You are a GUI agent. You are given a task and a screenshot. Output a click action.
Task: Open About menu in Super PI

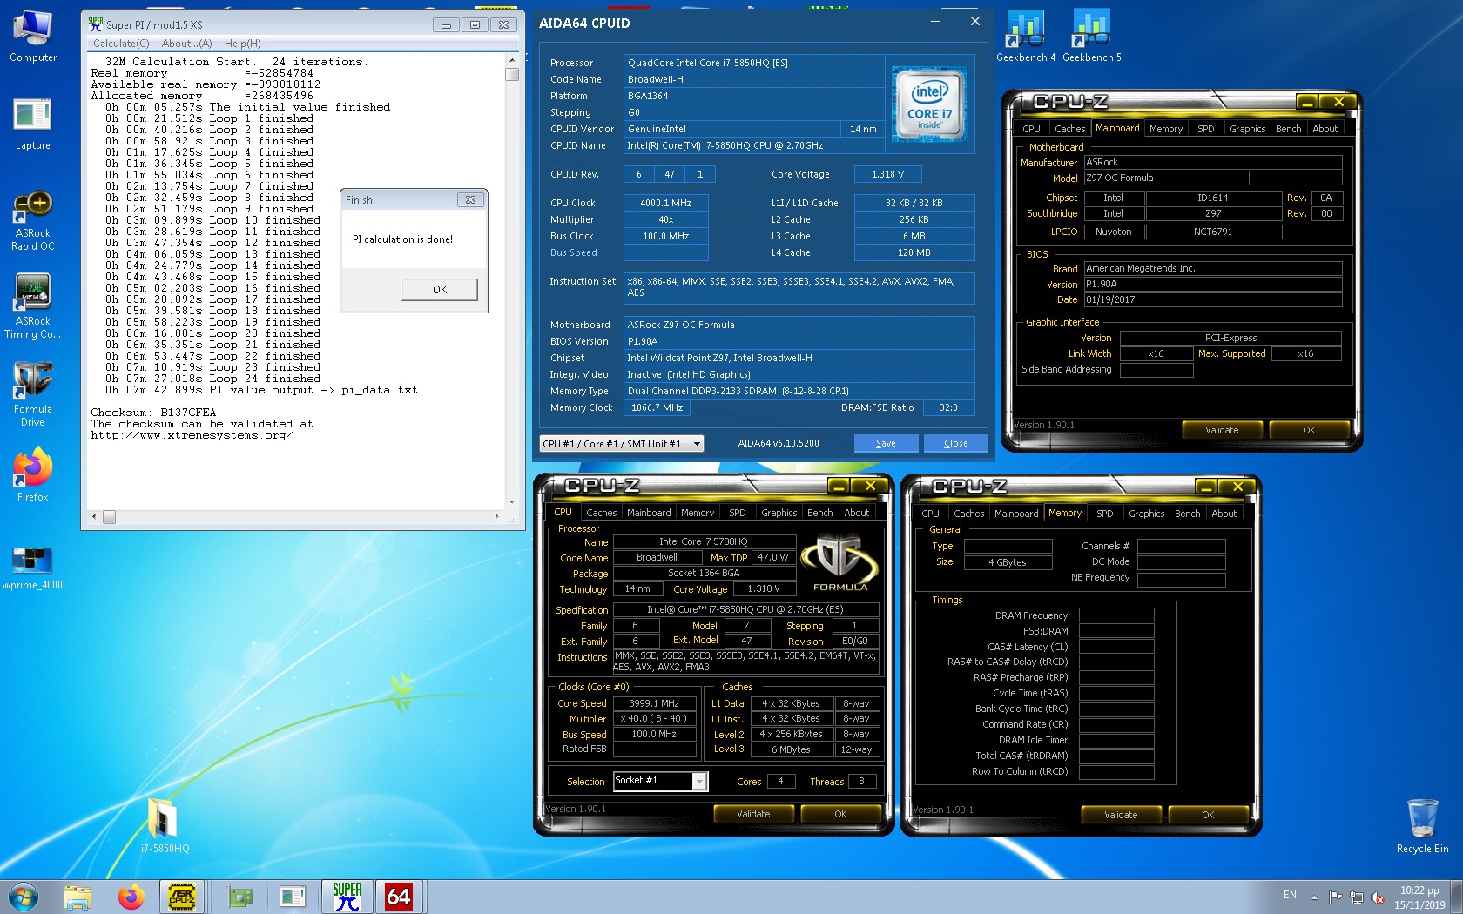click(x=187, y=44)
